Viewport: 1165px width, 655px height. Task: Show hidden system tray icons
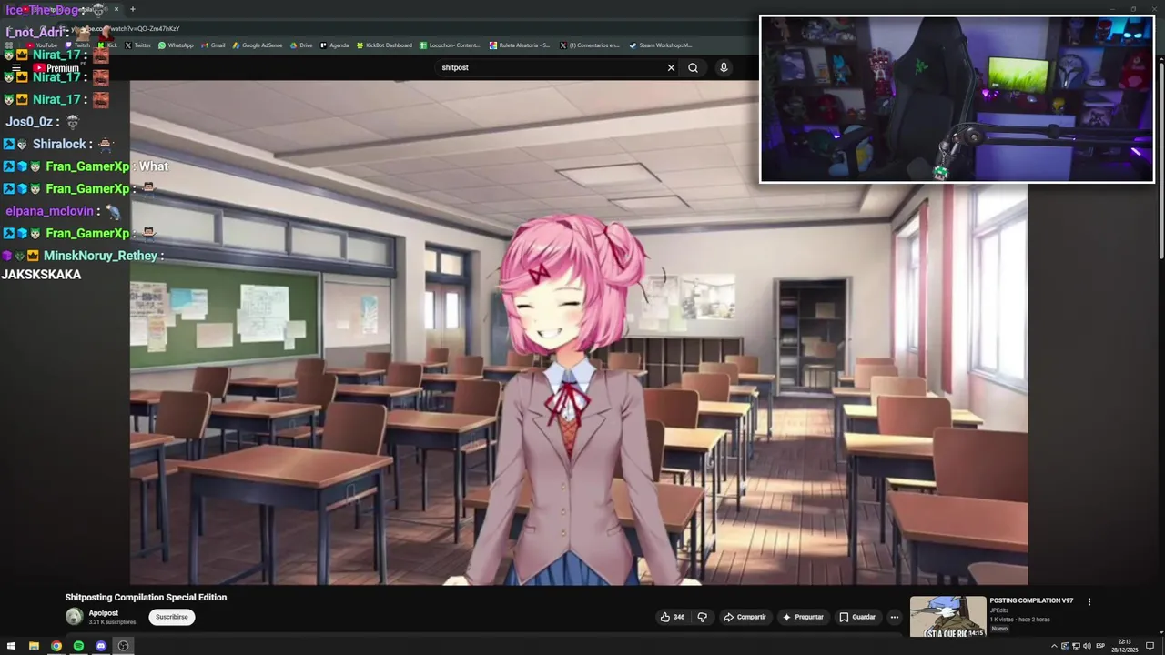click(x=1054, y=646)
